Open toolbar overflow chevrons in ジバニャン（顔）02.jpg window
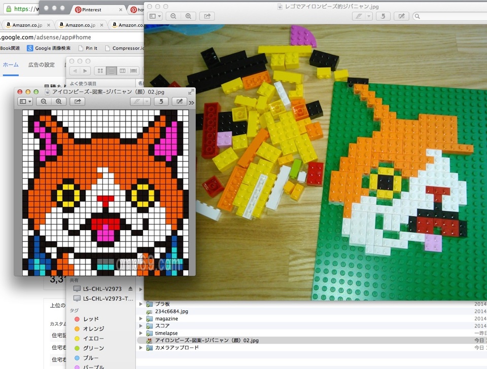This screenshot has height=369, width=487. [192, 103]
